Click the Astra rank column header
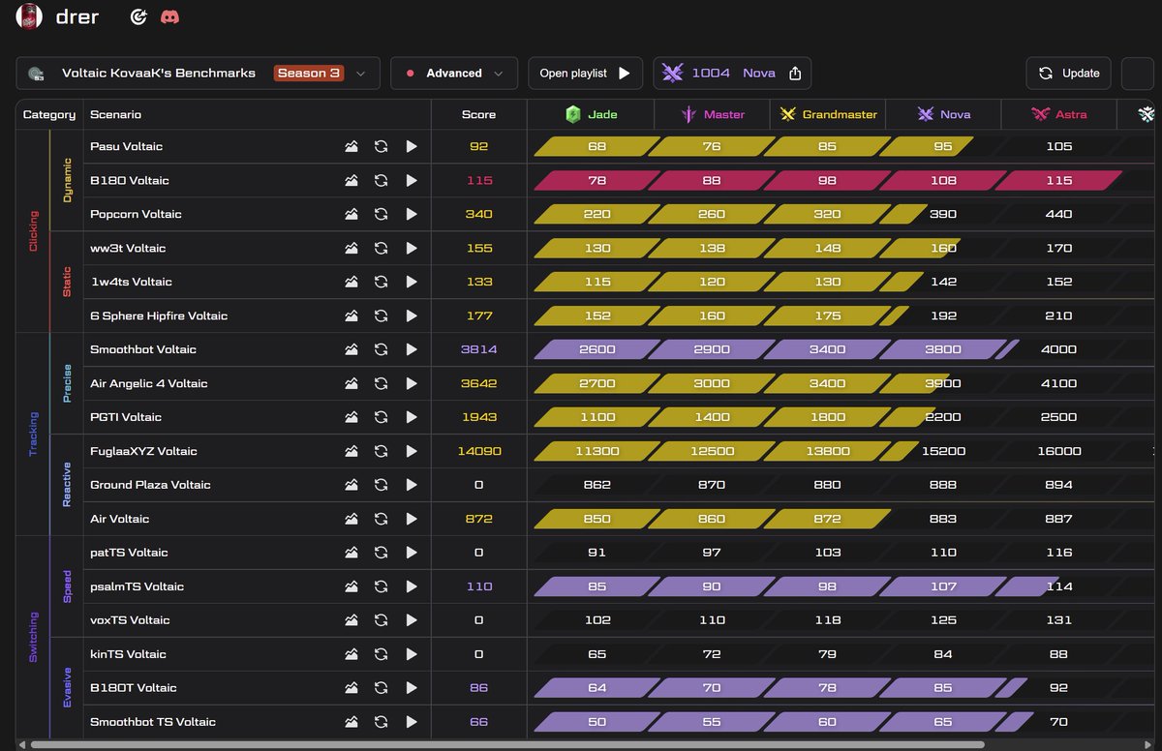1162x751 pixels. (x=1058, y=114)
